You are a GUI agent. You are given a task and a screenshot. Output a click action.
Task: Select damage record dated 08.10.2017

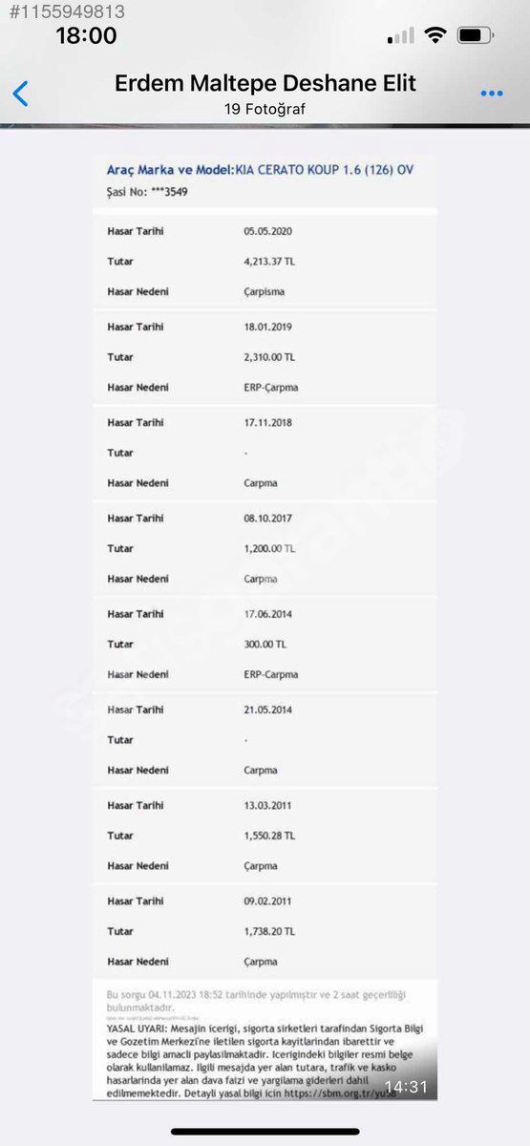(265, 548)
